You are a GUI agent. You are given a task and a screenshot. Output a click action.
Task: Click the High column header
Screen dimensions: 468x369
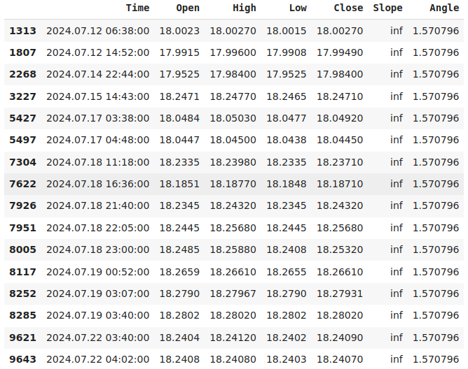(244, 8)
